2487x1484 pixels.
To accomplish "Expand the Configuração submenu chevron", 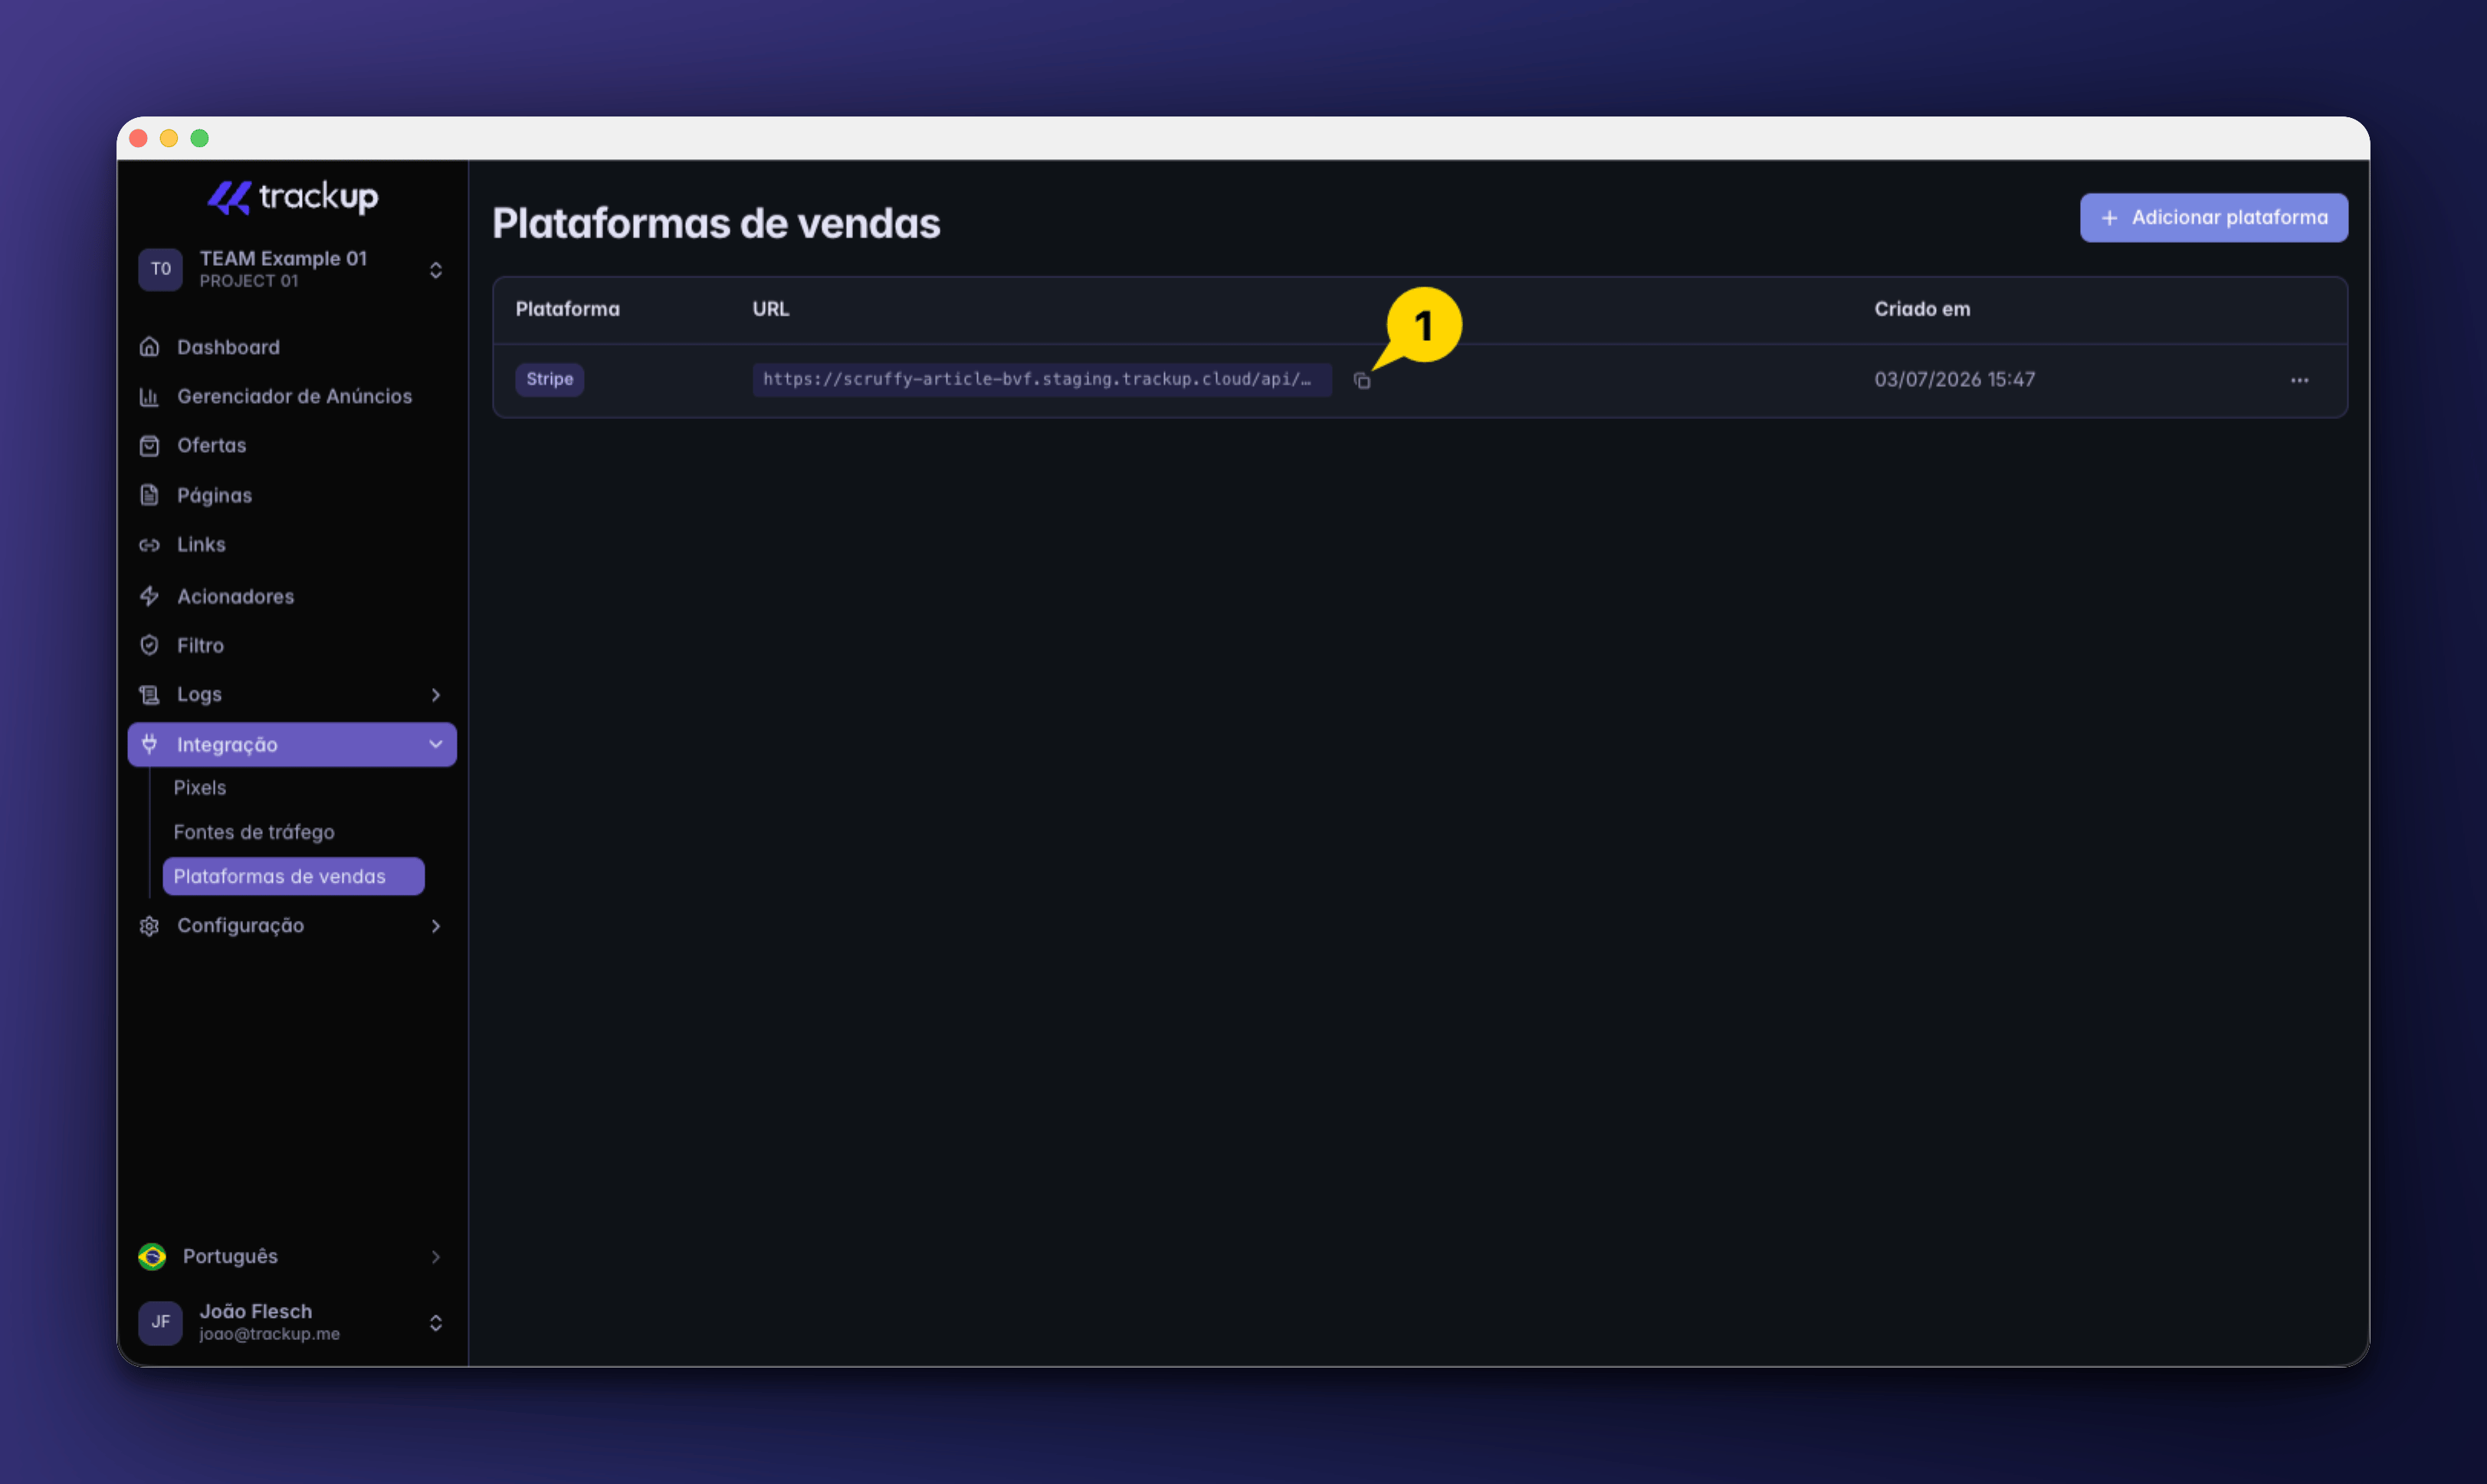I will (x=436, y=926).
